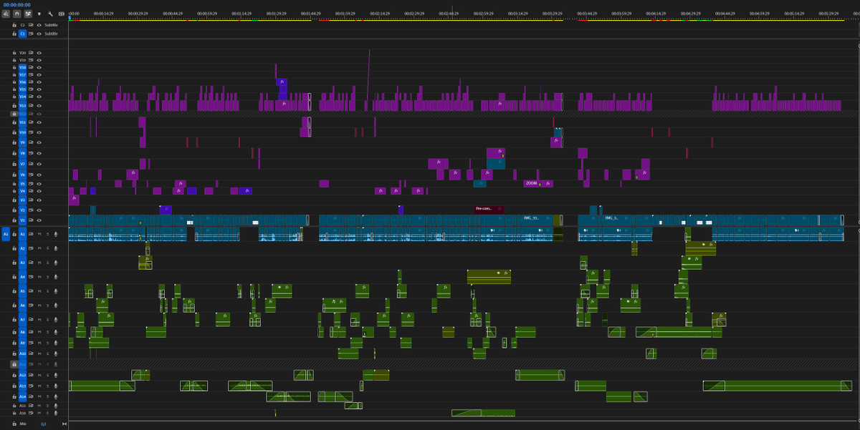Open caption track options icon
Image resolution: width=860 pixels, height=430 pixels.
point(62,14)
